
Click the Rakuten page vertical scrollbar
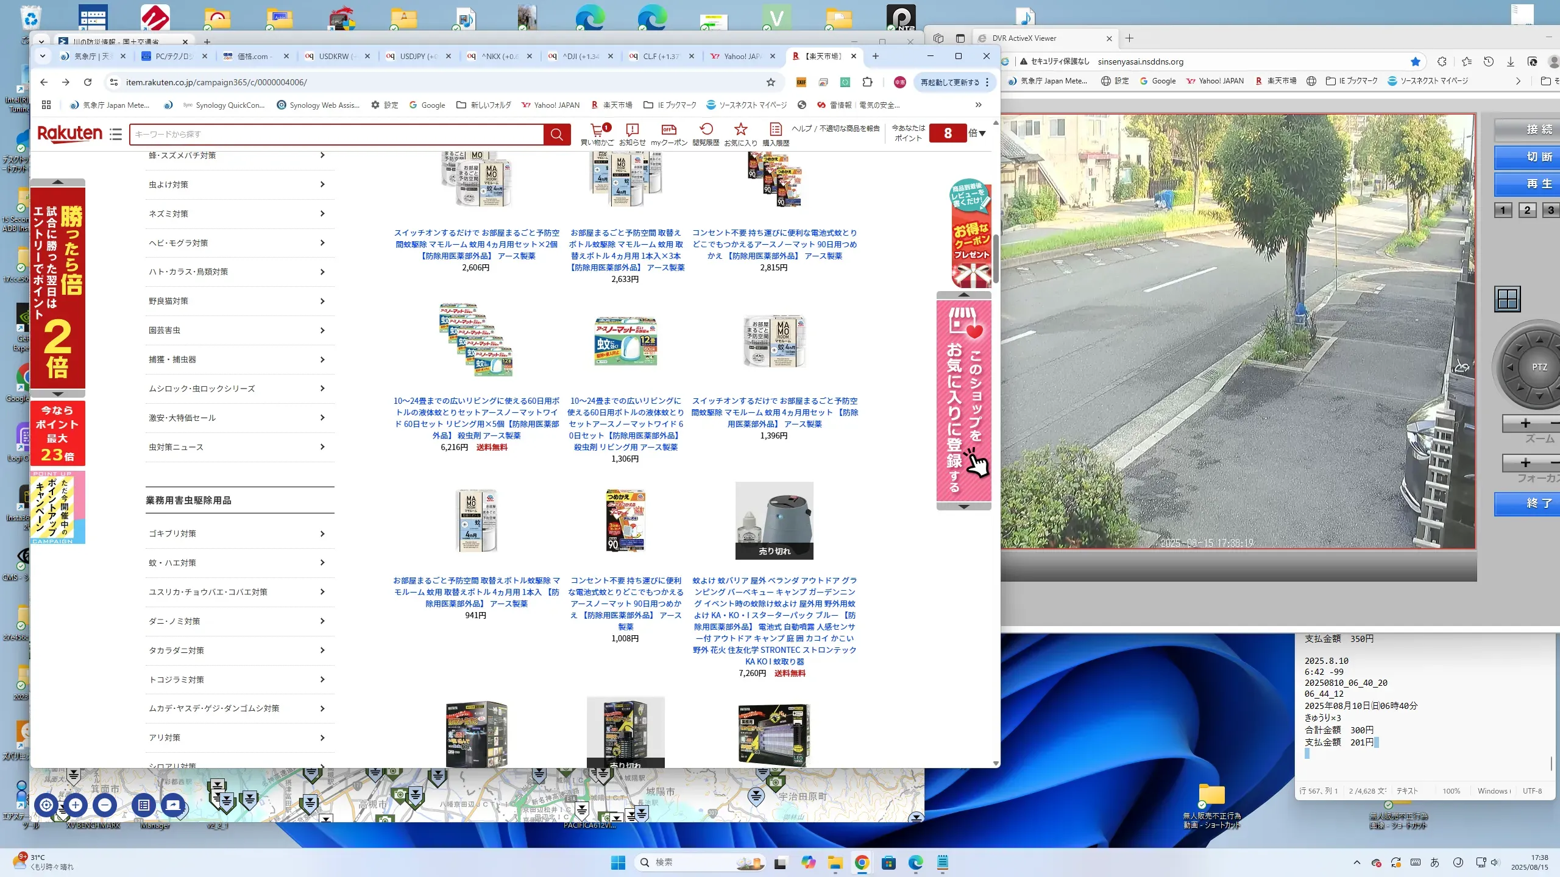point(996,259)
